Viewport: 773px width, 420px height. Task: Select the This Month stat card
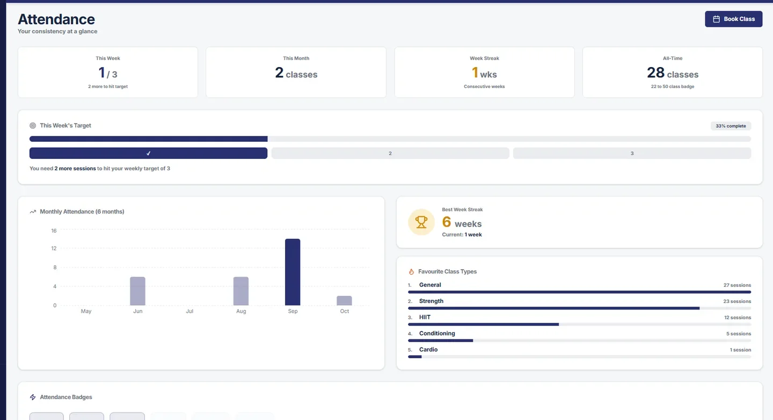[296, 72]
